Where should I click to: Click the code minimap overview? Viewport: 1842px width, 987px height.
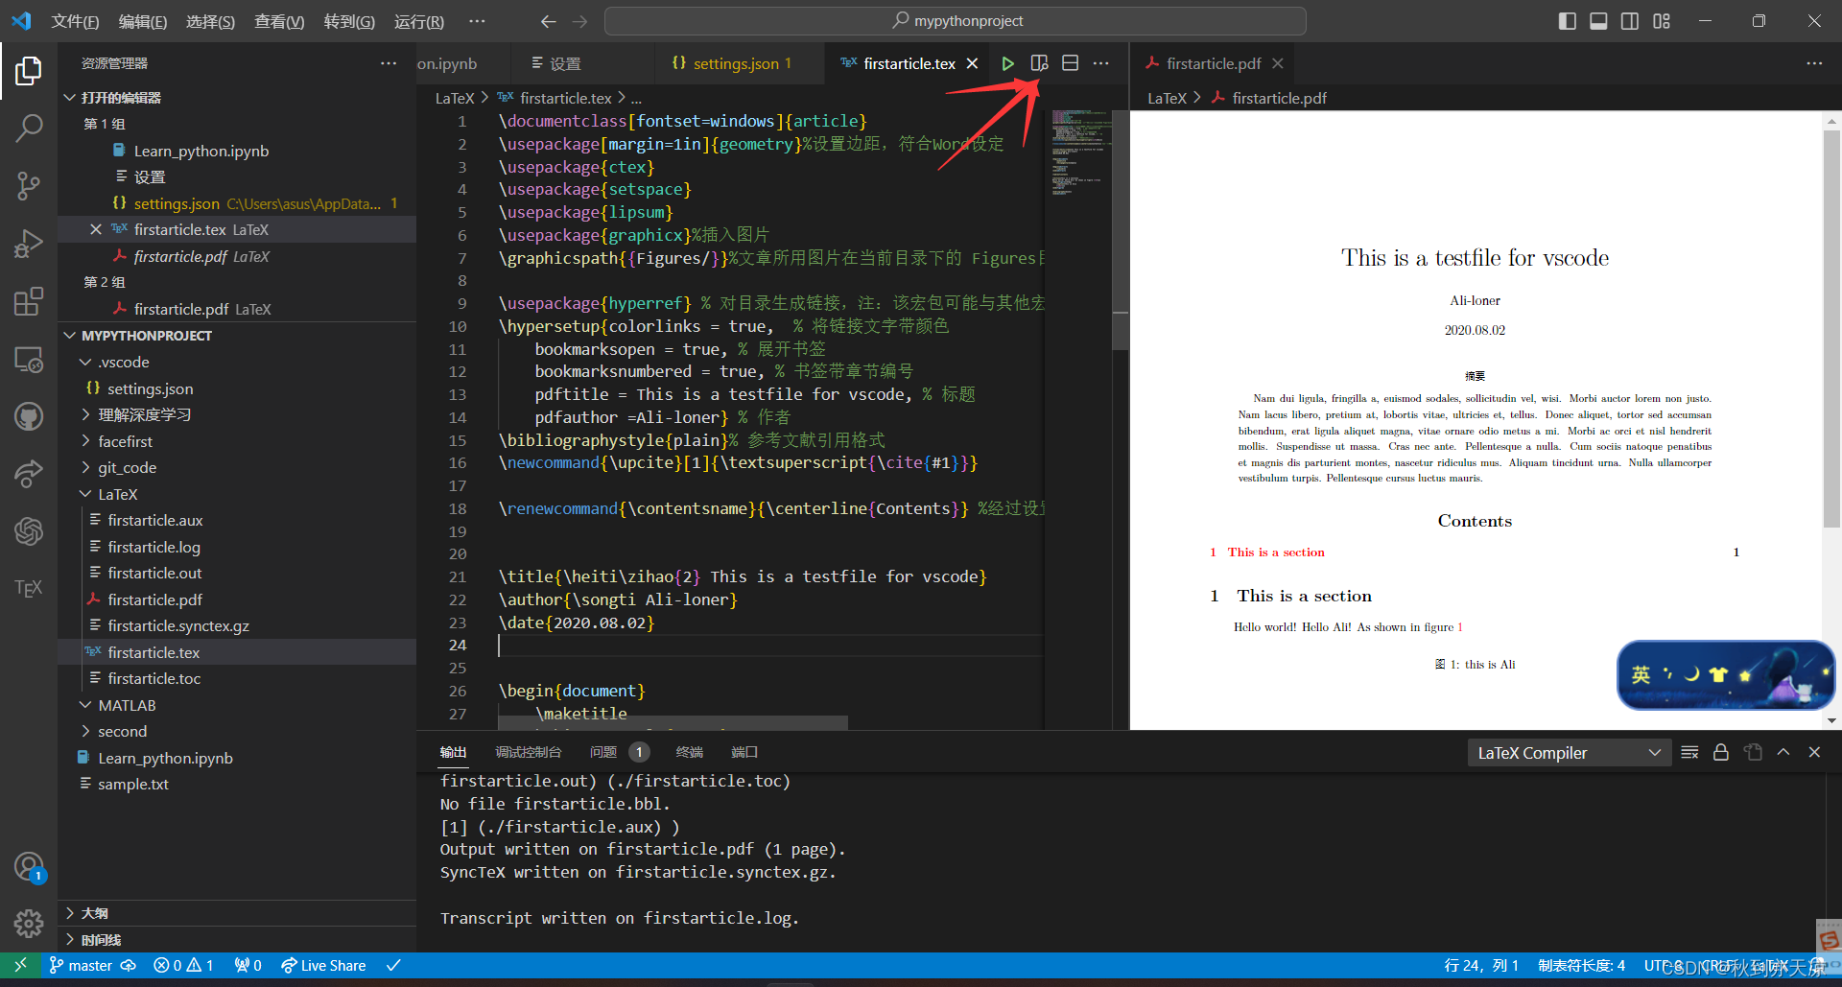1079,153
